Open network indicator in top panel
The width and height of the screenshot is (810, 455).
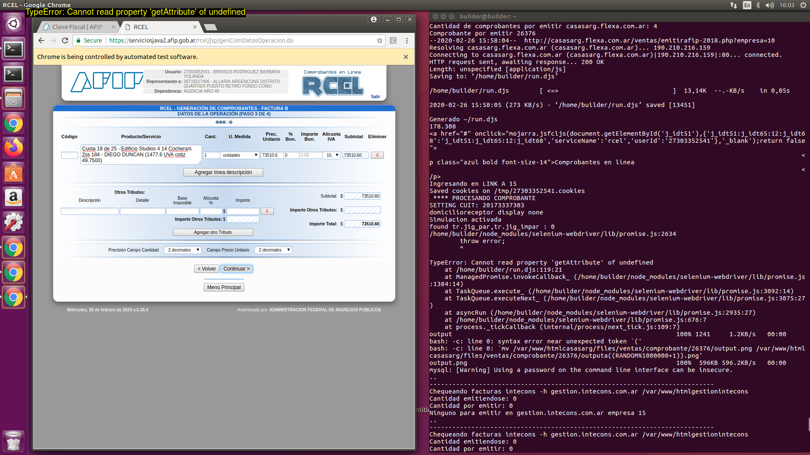click(x=734, y=5)
